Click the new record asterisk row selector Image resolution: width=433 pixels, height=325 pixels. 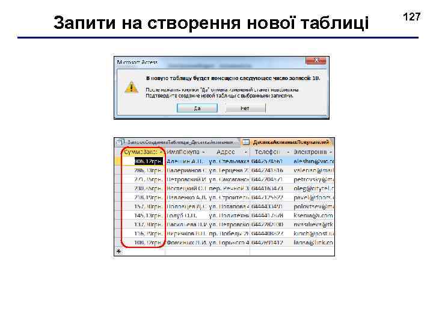(x=118, y=252)
